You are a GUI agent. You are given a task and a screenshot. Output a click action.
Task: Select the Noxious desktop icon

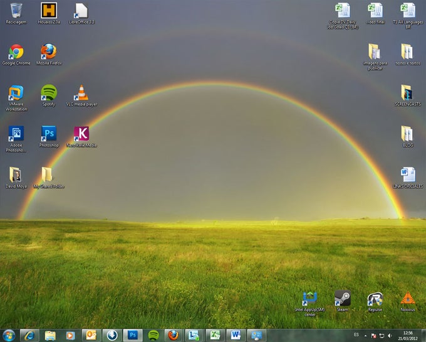(x=408, y=301)
